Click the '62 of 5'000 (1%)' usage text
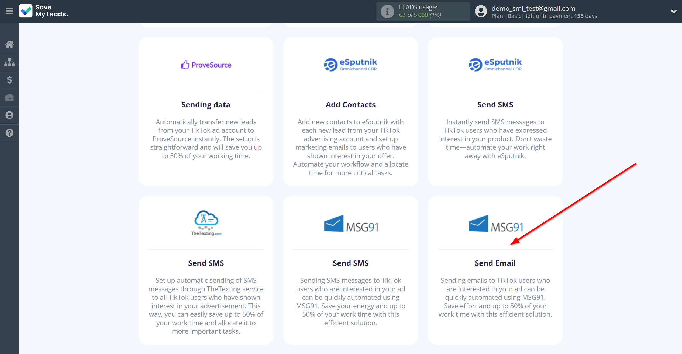Viewport: 682px width, 354px height. (x=420, y=15)
